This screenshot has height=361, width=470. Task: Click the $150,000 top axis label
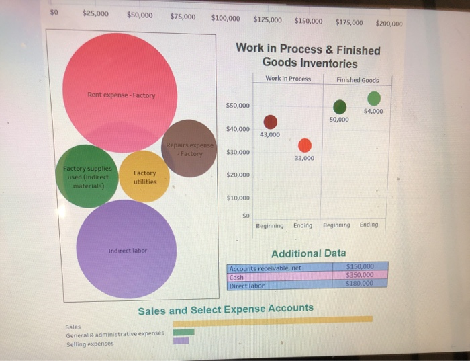(308, 21)
